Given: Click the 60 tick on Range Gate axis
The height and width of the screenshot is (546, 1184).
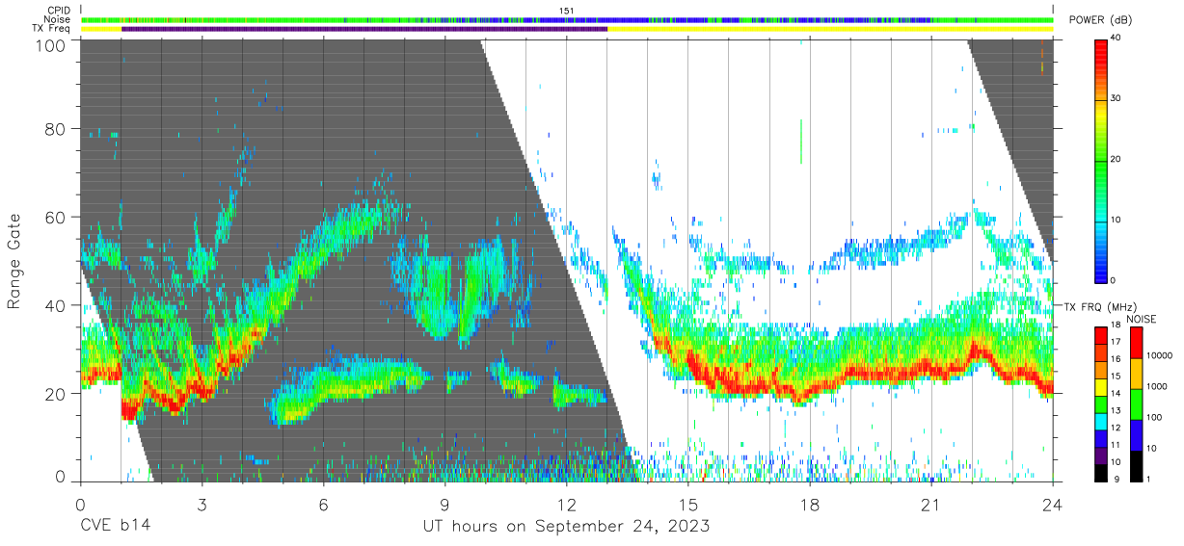Looking at the screenshot, I should tap(56, 218).
